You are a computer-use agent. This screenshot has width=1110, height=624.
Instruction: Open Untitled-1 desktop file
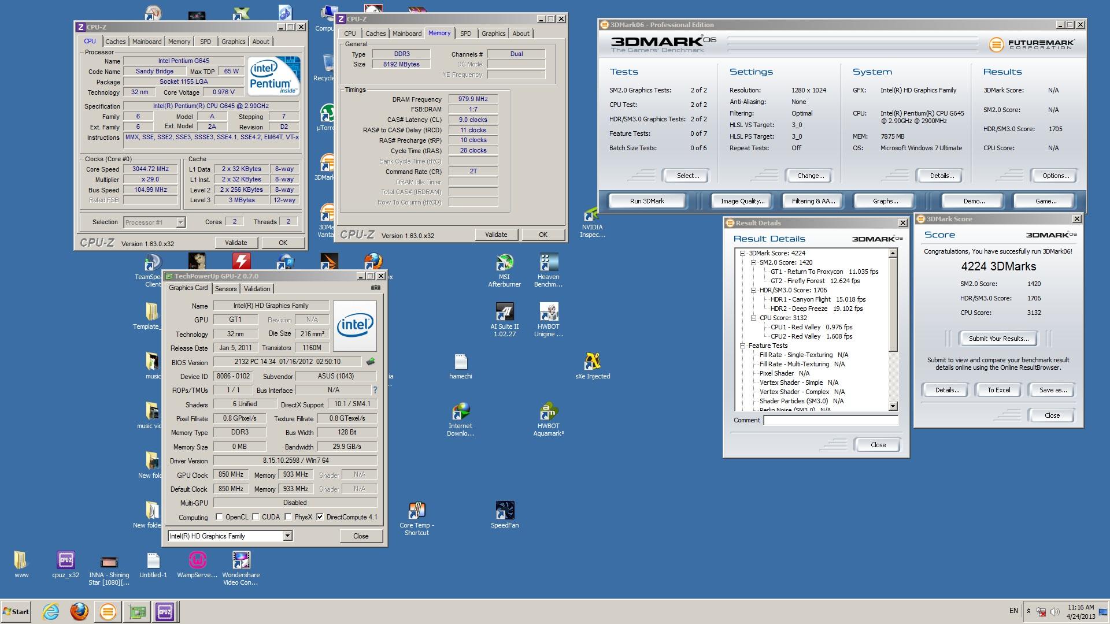pos(153,564)
